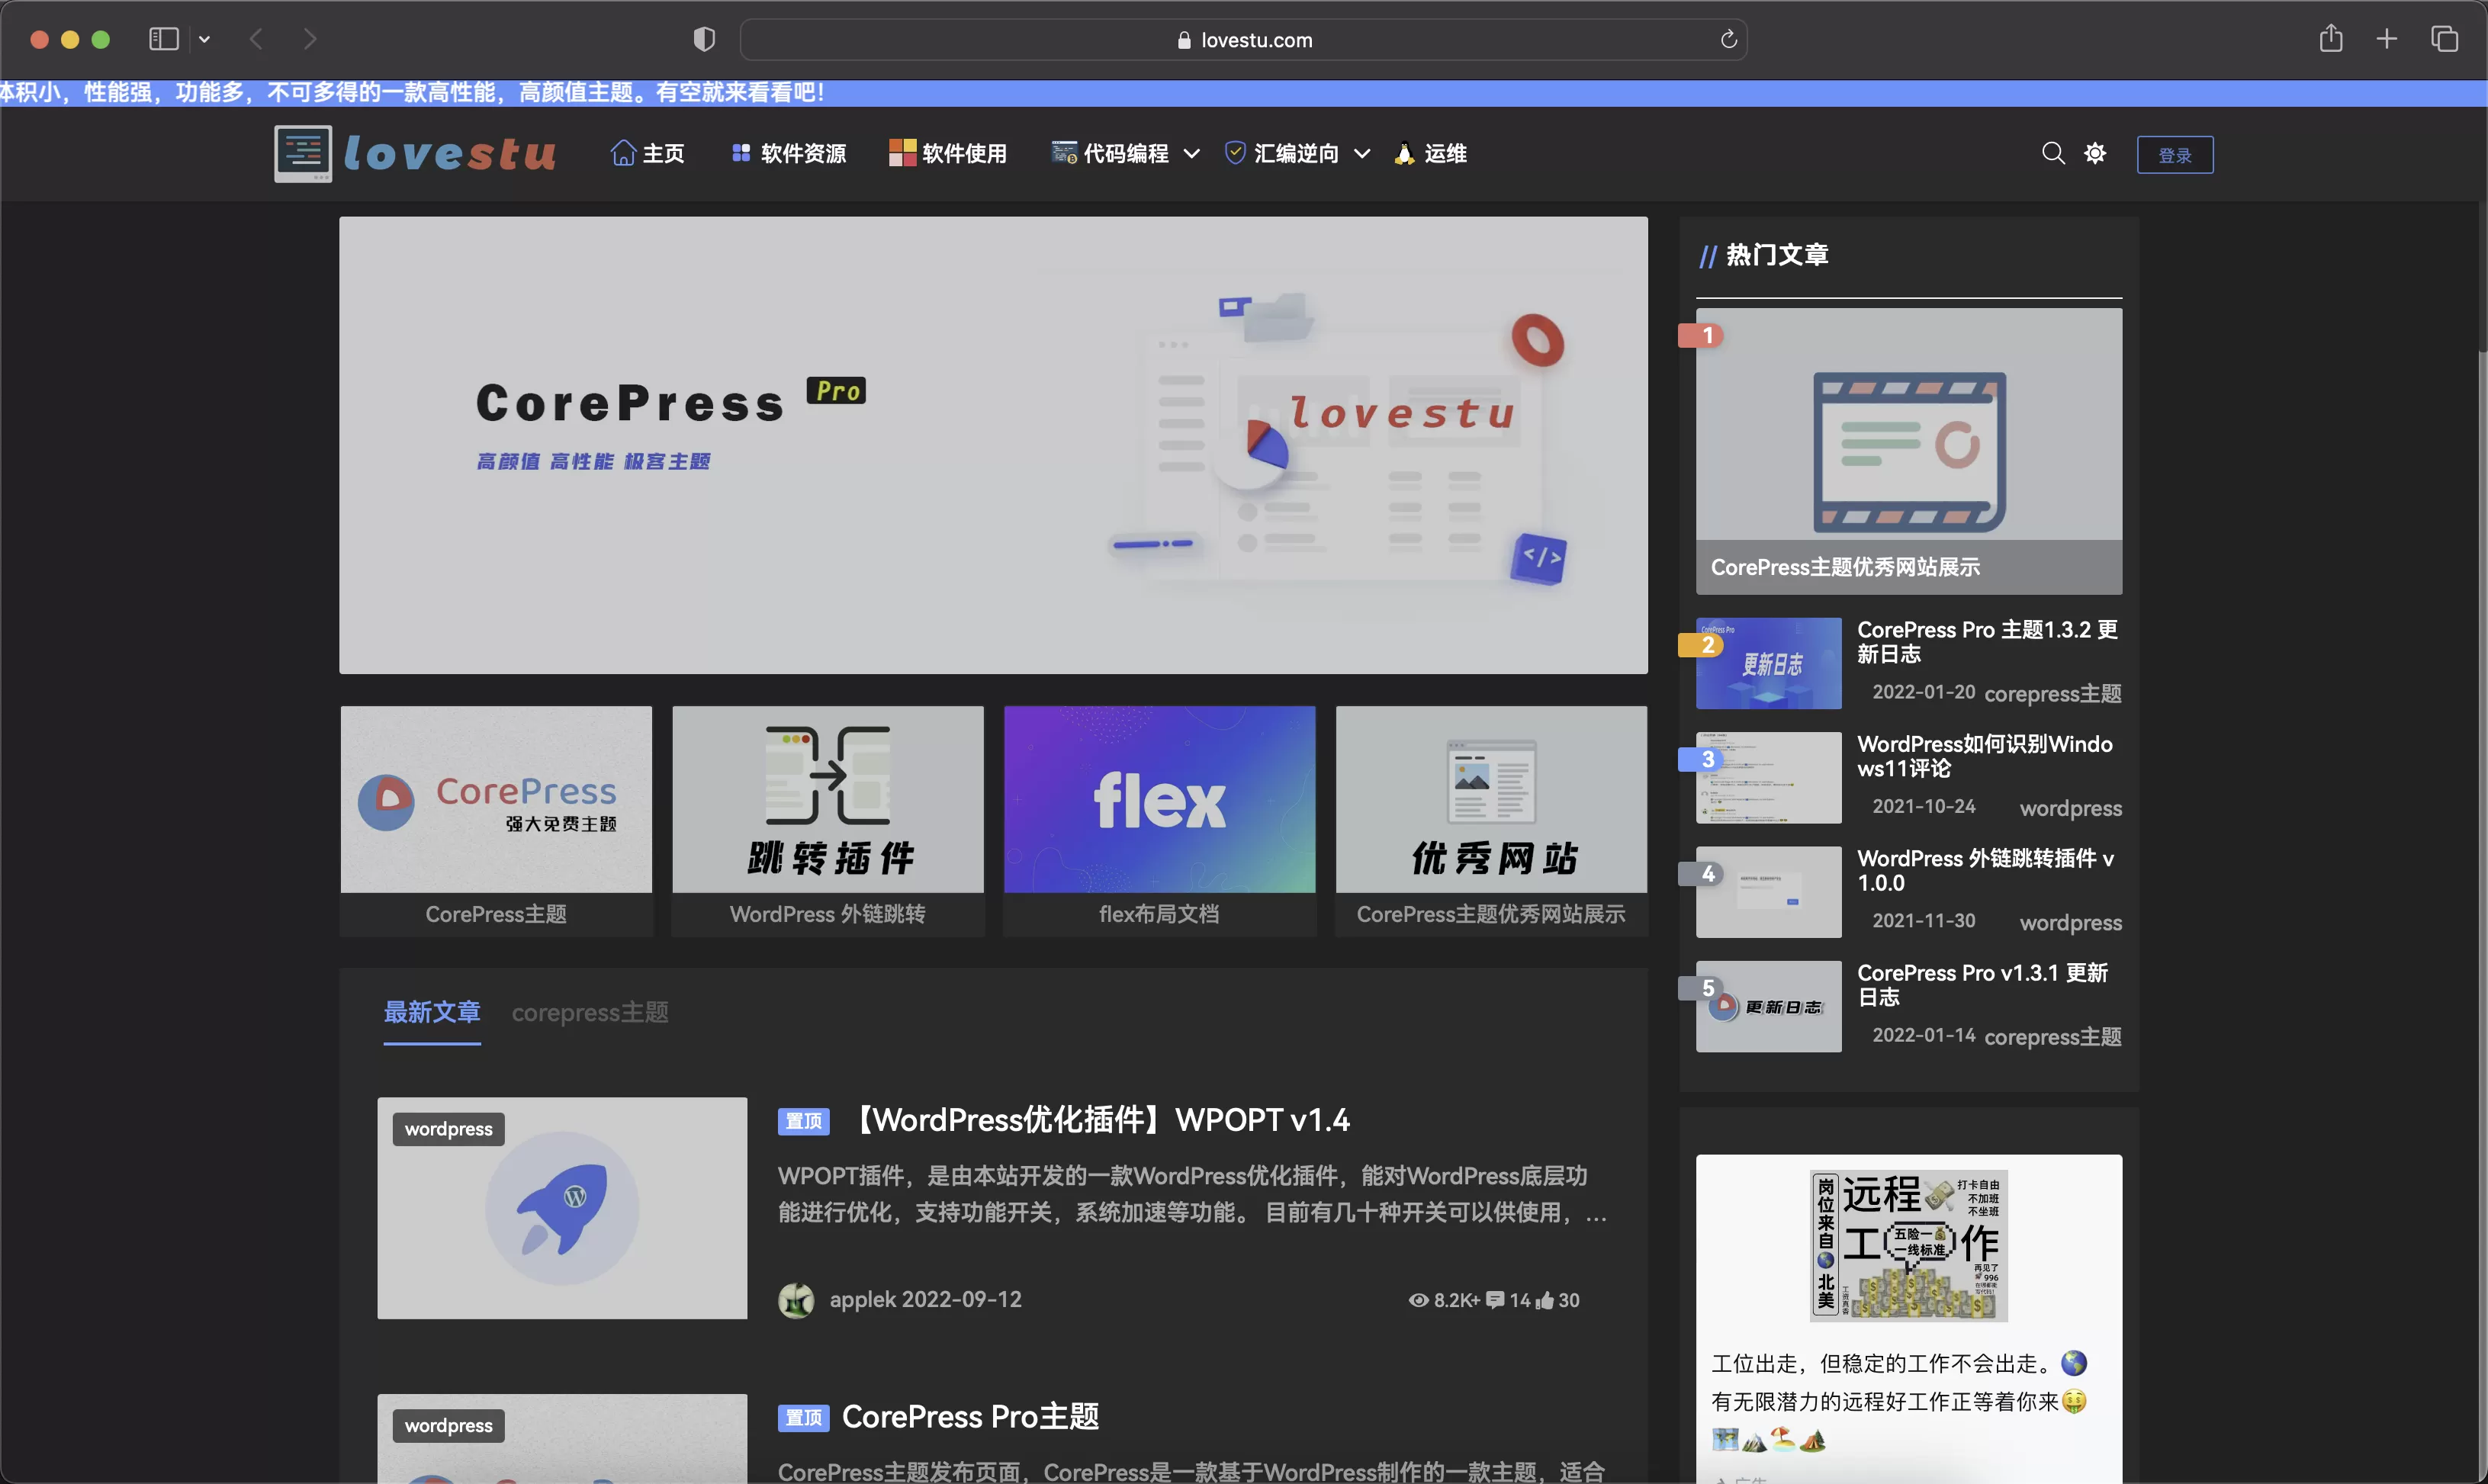2488x1484 pixels.
Task: Click corepress主题 category next to 2022-01-14
Action: (2052, 1036)
